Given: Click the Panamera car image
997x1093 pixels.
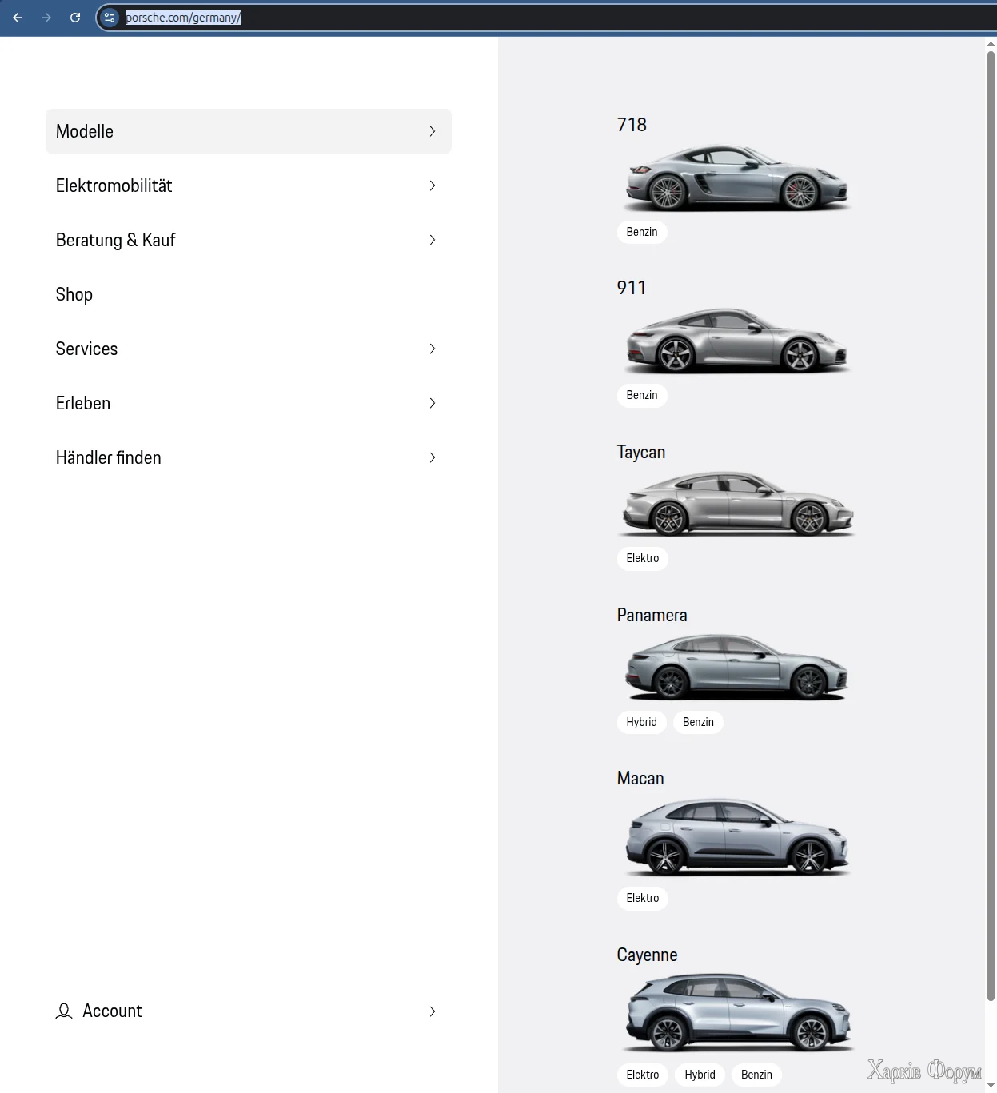Looking at the screenshot, I should pos(736,667).
